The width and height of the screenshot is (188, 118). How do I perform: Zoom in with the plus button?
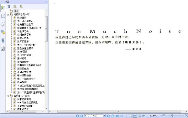pyautogui.click(x=186, y=115)
